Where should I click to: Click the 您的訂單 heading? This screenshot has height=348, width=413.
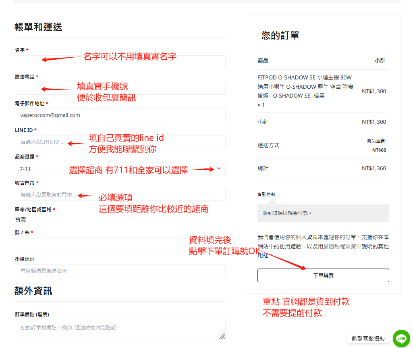[280, 35]
